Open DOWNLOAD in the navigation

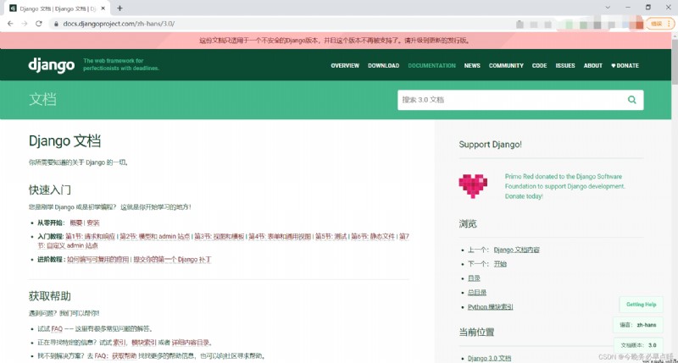[x=384, y=66]
